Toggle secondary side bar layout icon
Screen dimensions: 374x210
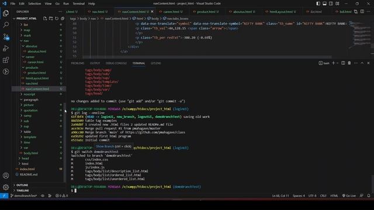[331, 3]
